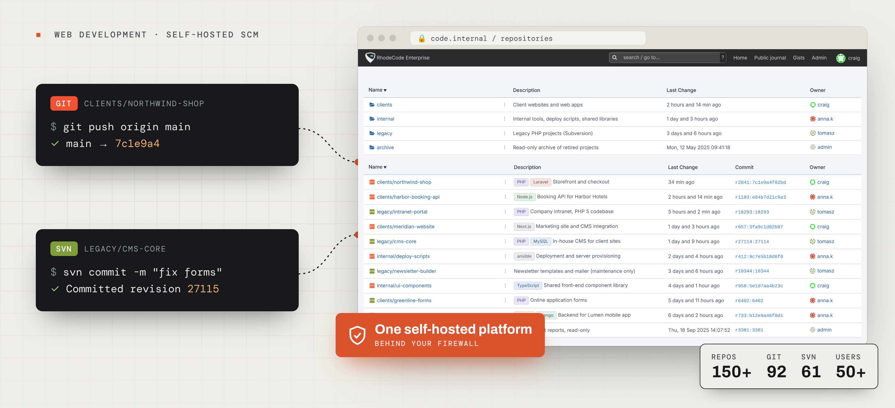The height and width of the screenshot is (408, 895).
Task: Click svn icon beside legacy/intranet-portal
Action: 372,212
